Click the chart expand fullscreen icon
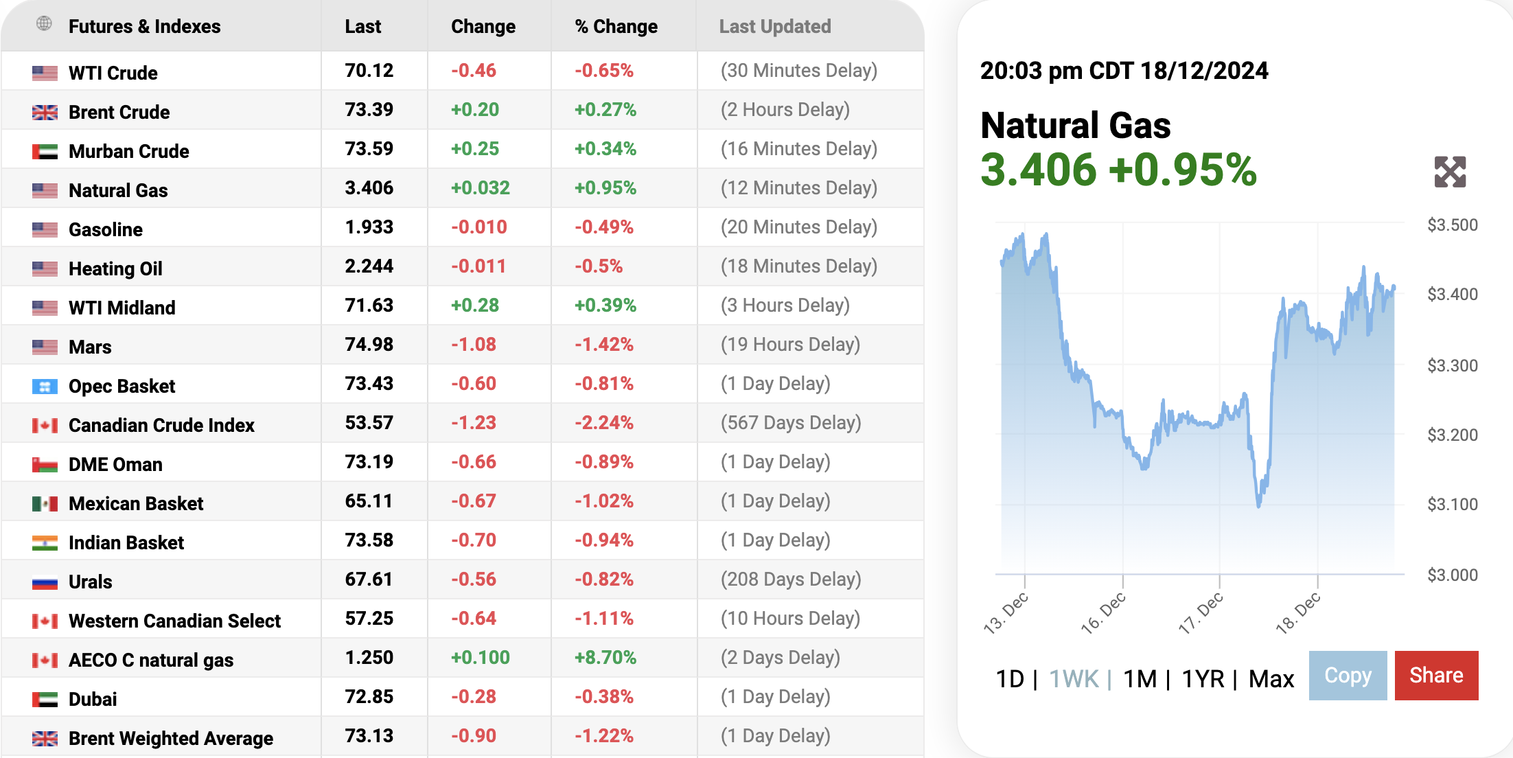 coord(1450,172)
